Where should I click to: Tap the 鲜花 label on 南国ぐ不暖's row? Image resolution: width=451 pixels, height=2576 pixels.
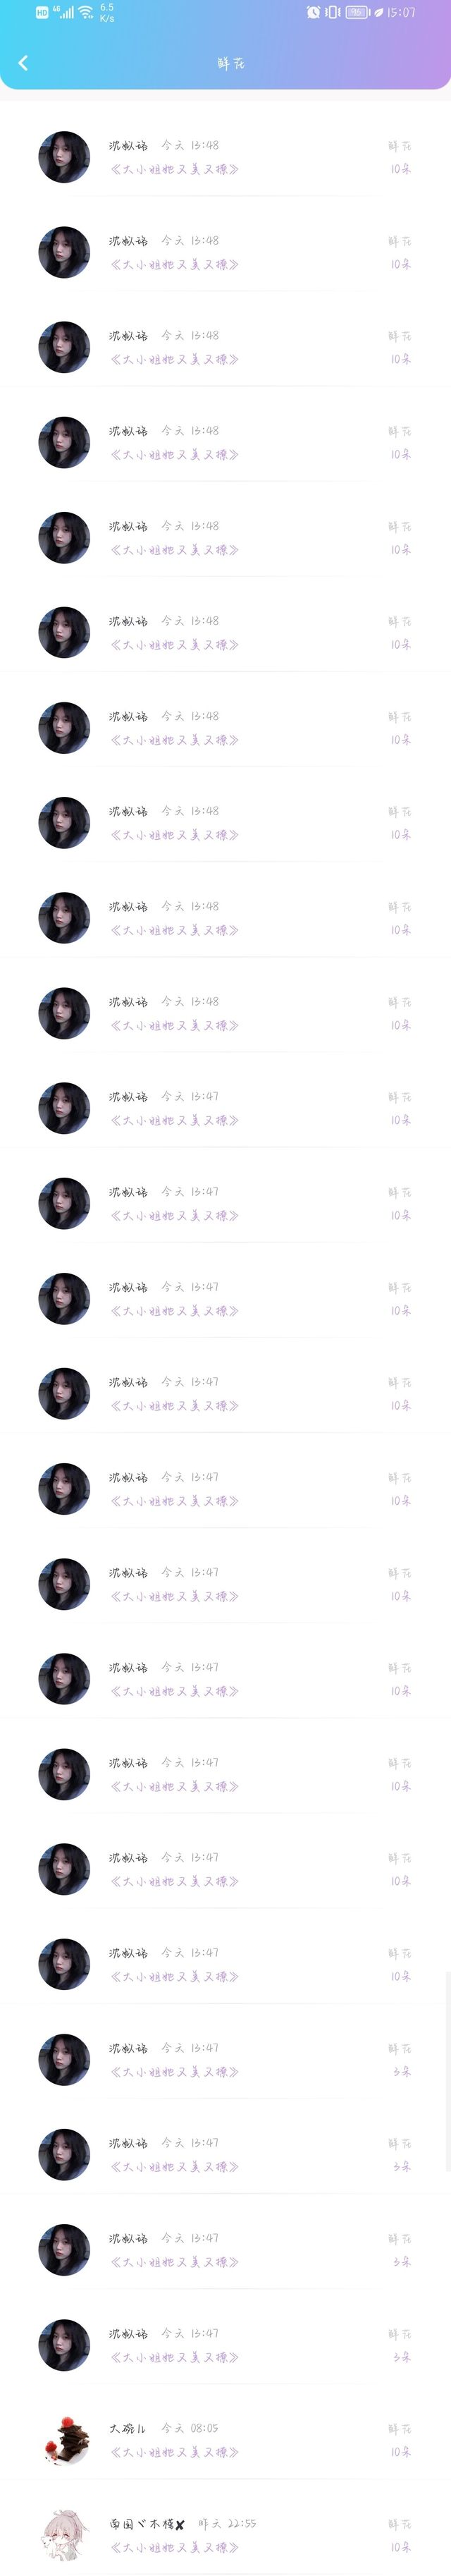pos(400,2524)
